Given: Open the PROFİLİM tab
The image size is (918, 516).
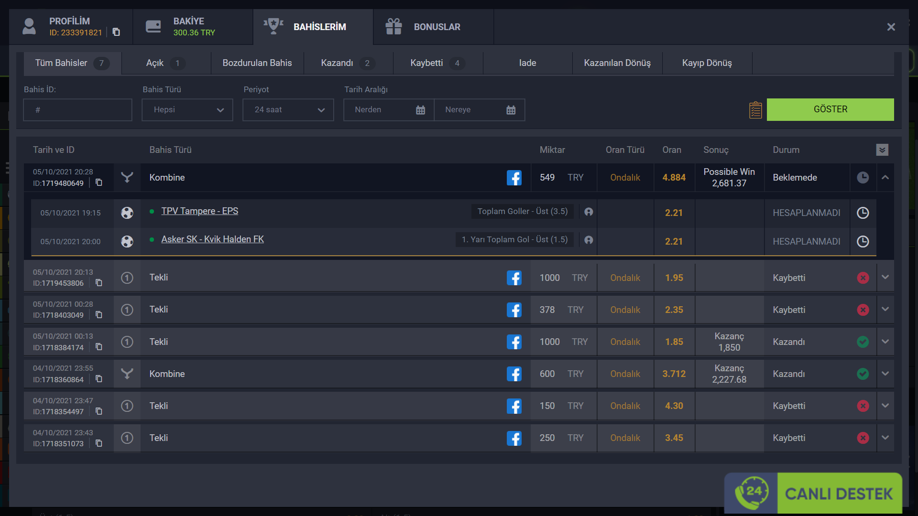Looking at the screenshot, I should 71,27.
